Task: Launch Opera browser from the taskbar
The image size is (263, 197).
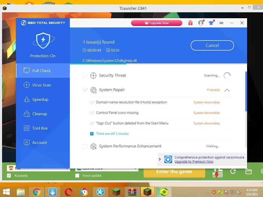Action: pyautogui.click(x=68, y=192)
